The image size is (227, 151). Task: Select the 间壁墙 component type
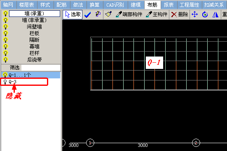tap(34, 27)
